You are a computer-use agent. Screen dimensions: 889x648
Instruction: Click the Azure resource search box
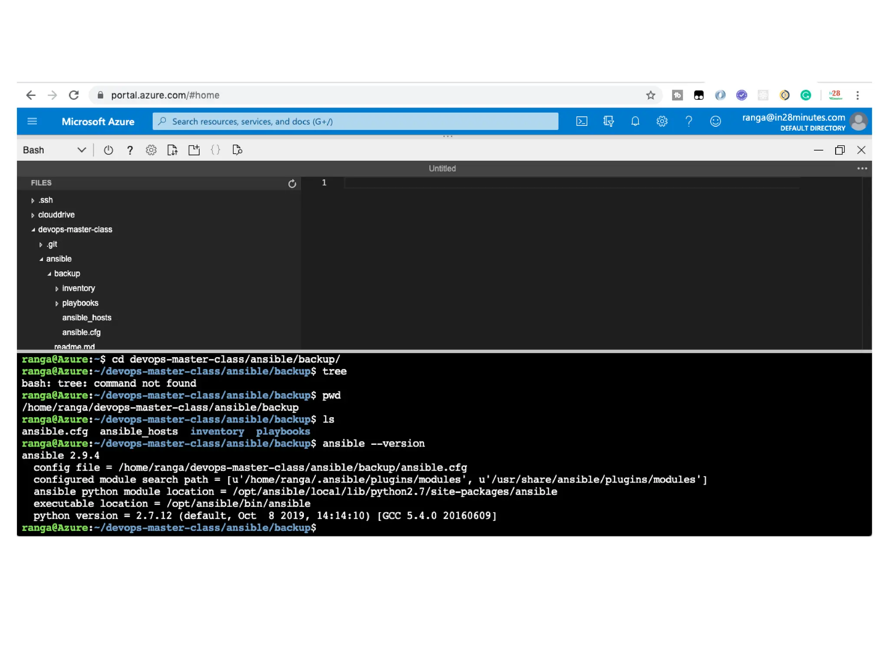(355, 122)
